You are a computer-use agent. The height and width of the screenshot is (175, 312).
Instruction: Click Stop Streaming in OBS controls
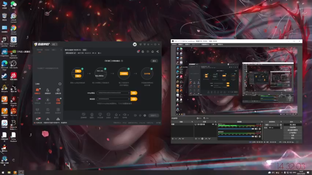(292, 125)
